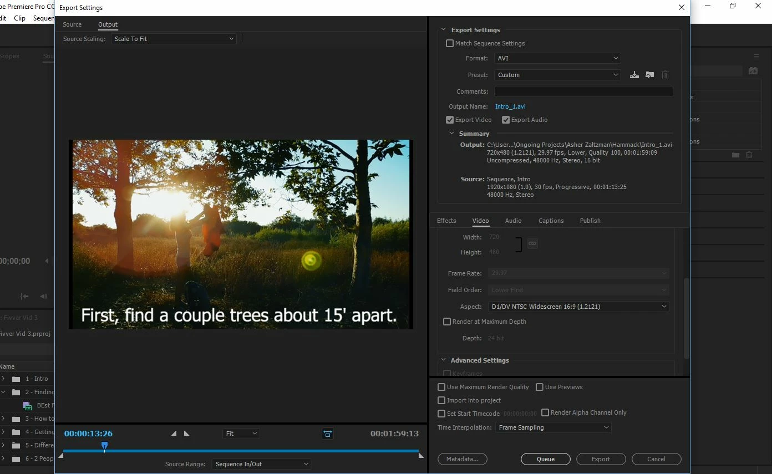Check Import into project
This screenshot has width=772, height=474.
(441, 400)
